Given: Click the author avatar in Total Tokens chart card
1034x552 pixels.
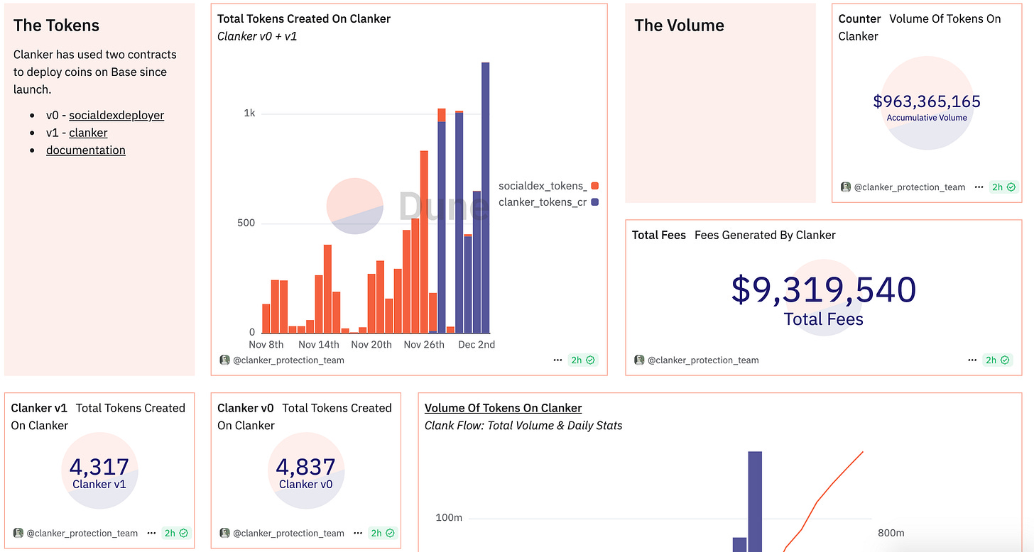Looking at the screenshot, I should coord(224,360).
